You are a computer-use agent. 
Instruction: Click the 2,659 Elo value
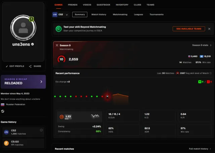click(x=73, y=59)
